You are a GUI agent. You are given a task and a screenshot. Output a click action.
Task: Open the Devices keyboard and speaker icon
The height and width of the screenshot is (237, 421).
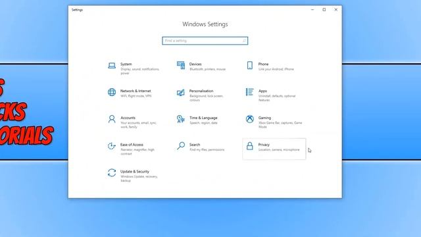[x=181, y=65]
